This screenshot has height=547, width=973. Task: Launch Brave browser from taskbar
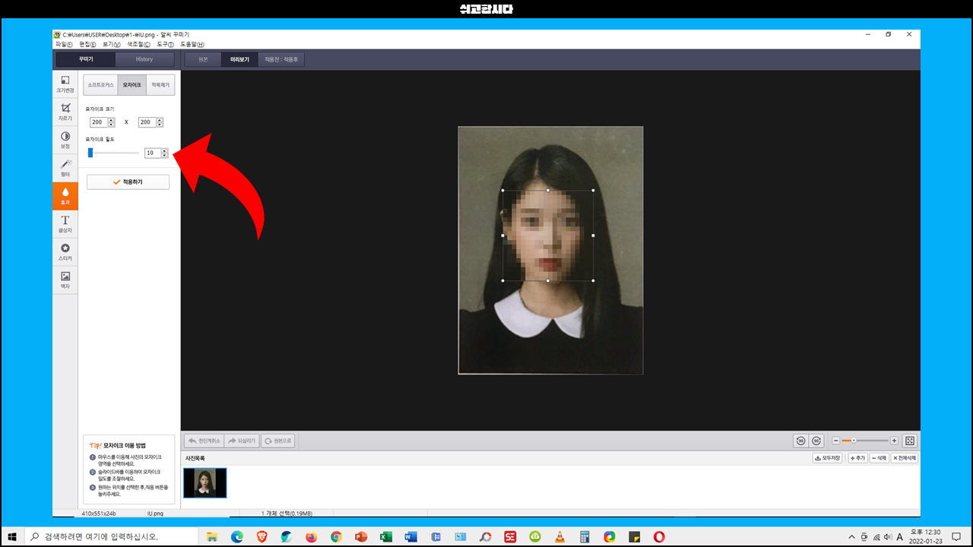pos(261,536)
